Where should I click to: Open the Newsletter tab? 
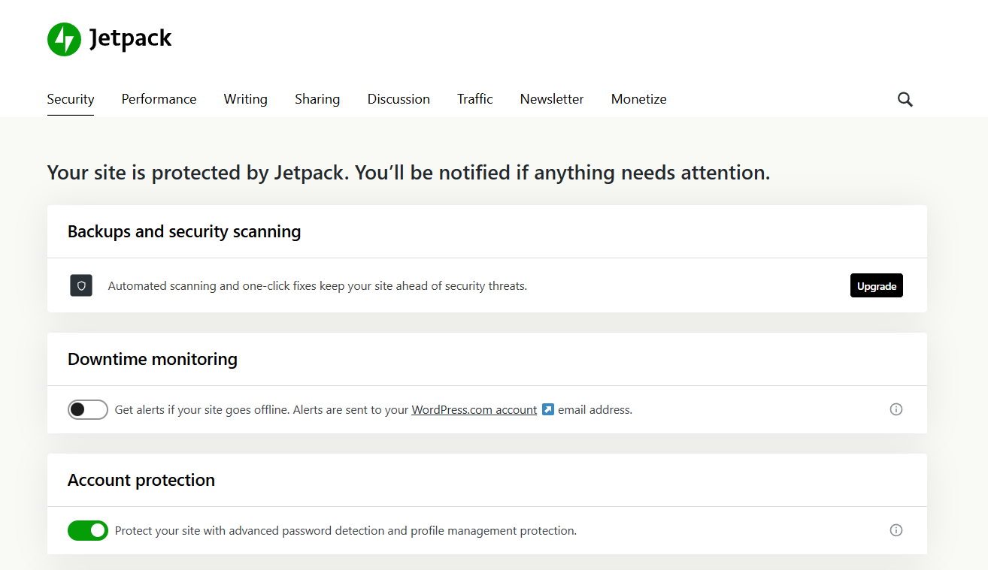(x=552, y=99)
